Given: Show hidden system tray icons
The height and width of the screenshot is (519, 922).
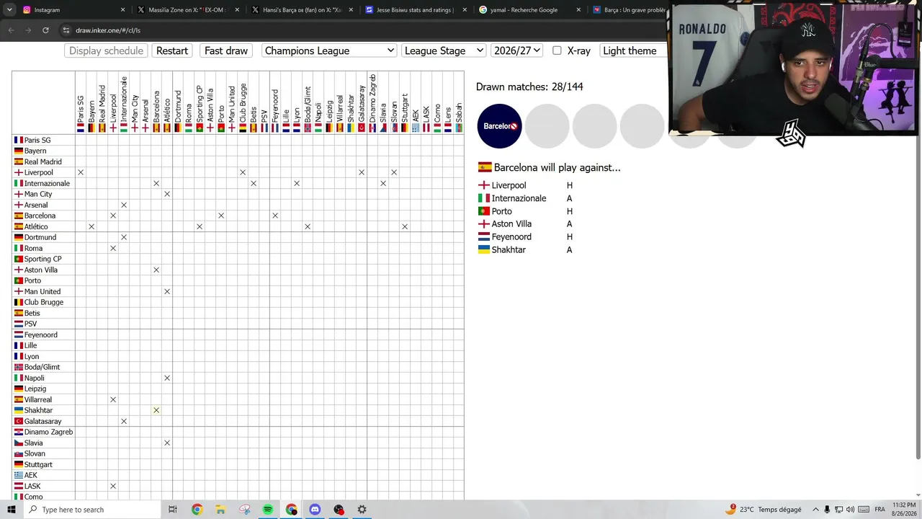Looking at the screenshot, I should (x=815, y=510).
